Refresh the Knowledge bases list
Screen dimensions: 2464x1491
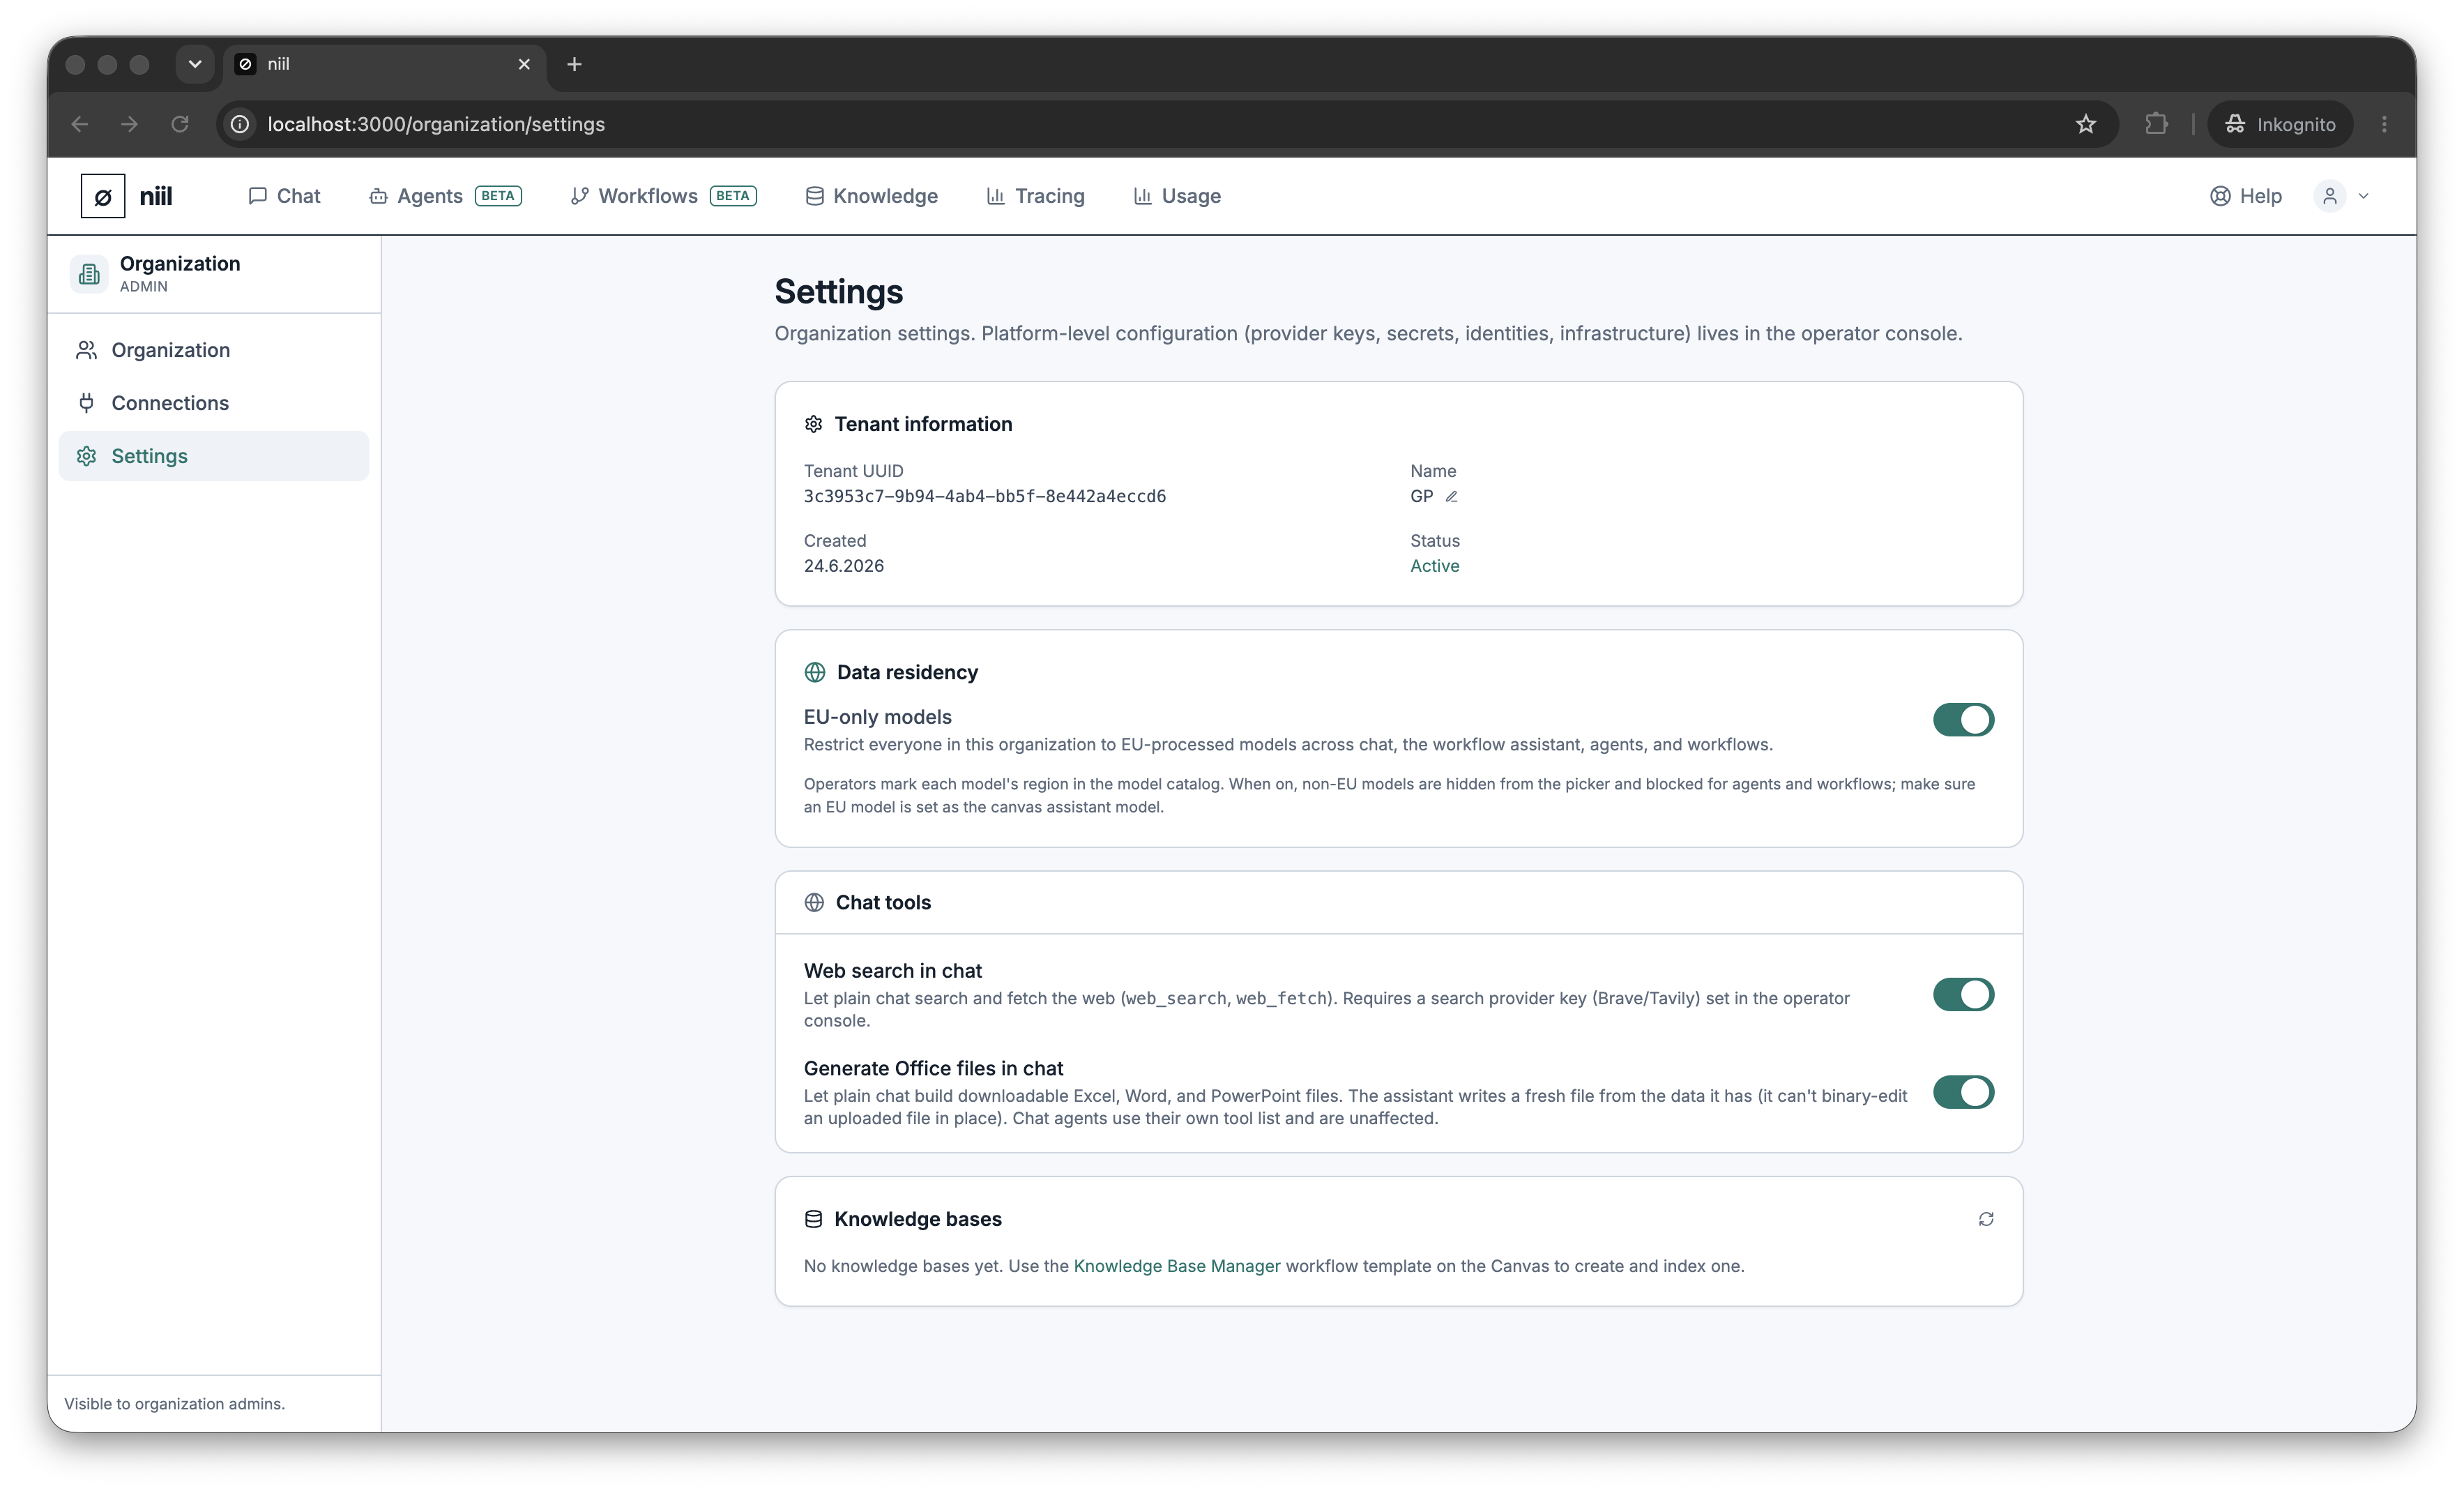[1986, 1218]
